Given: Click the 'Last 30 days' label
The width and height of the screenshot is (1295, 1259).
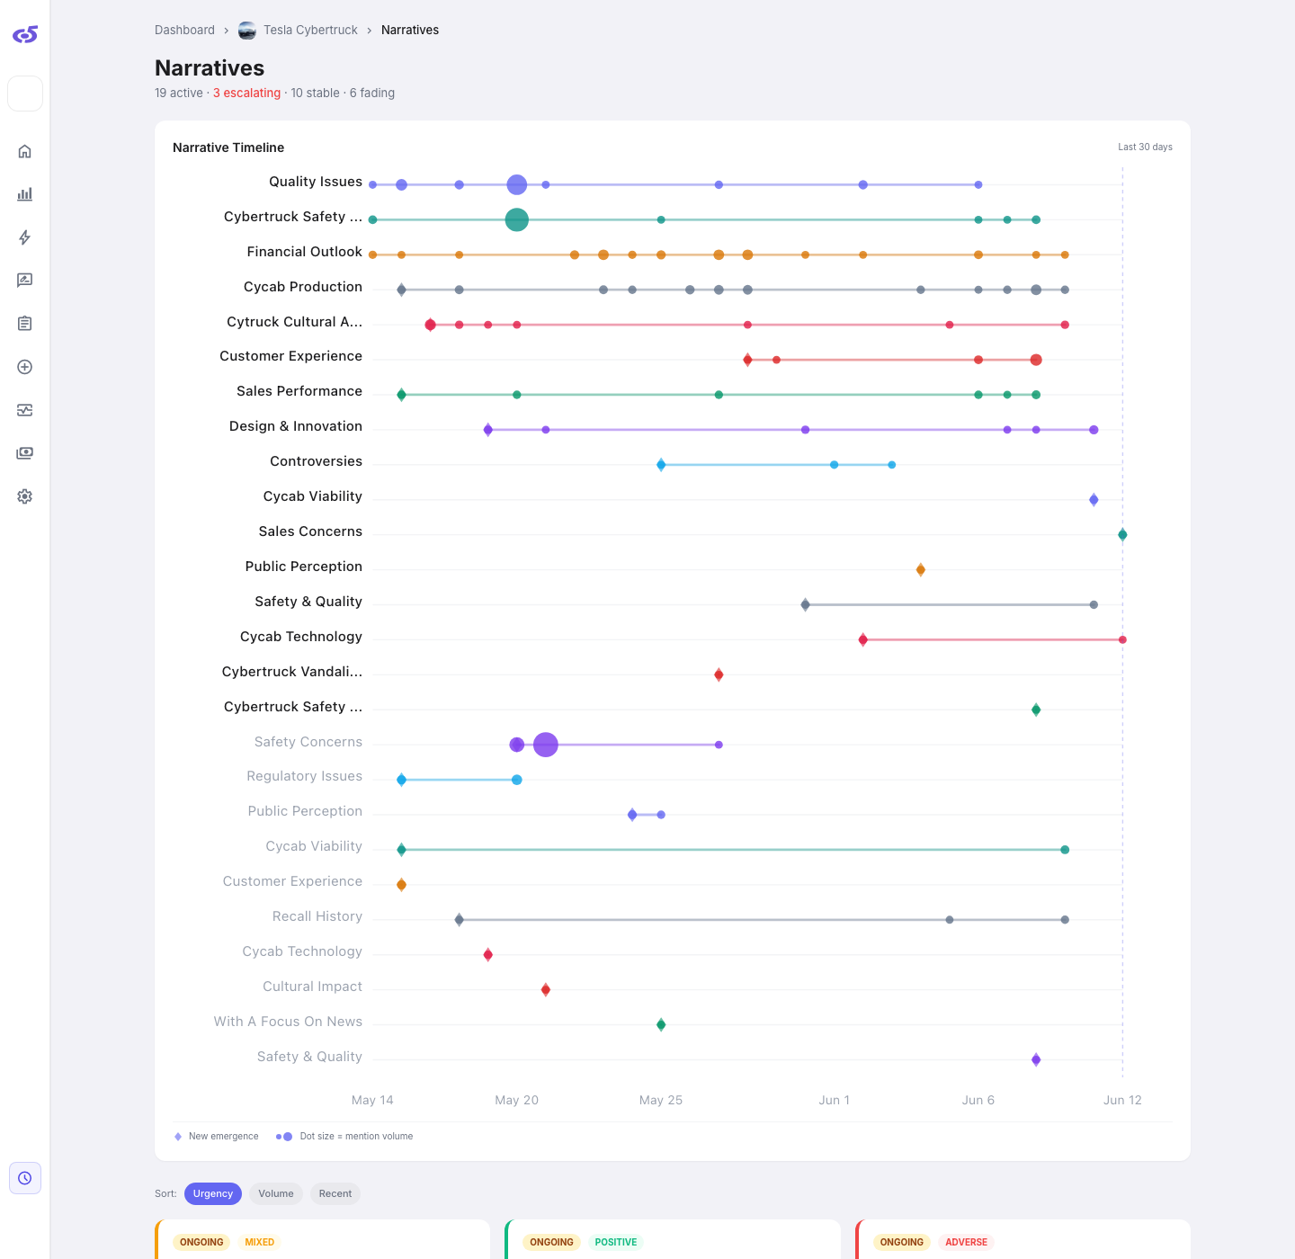Looking at the screenshot, I should pyautogui.click(x=1145, y=147).
